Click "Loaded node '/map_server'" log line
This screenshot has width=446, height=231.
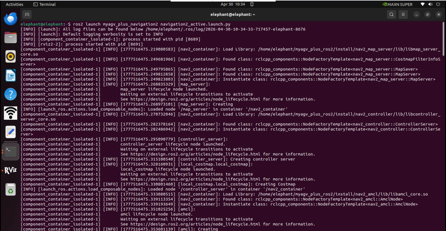pos(154,109)
